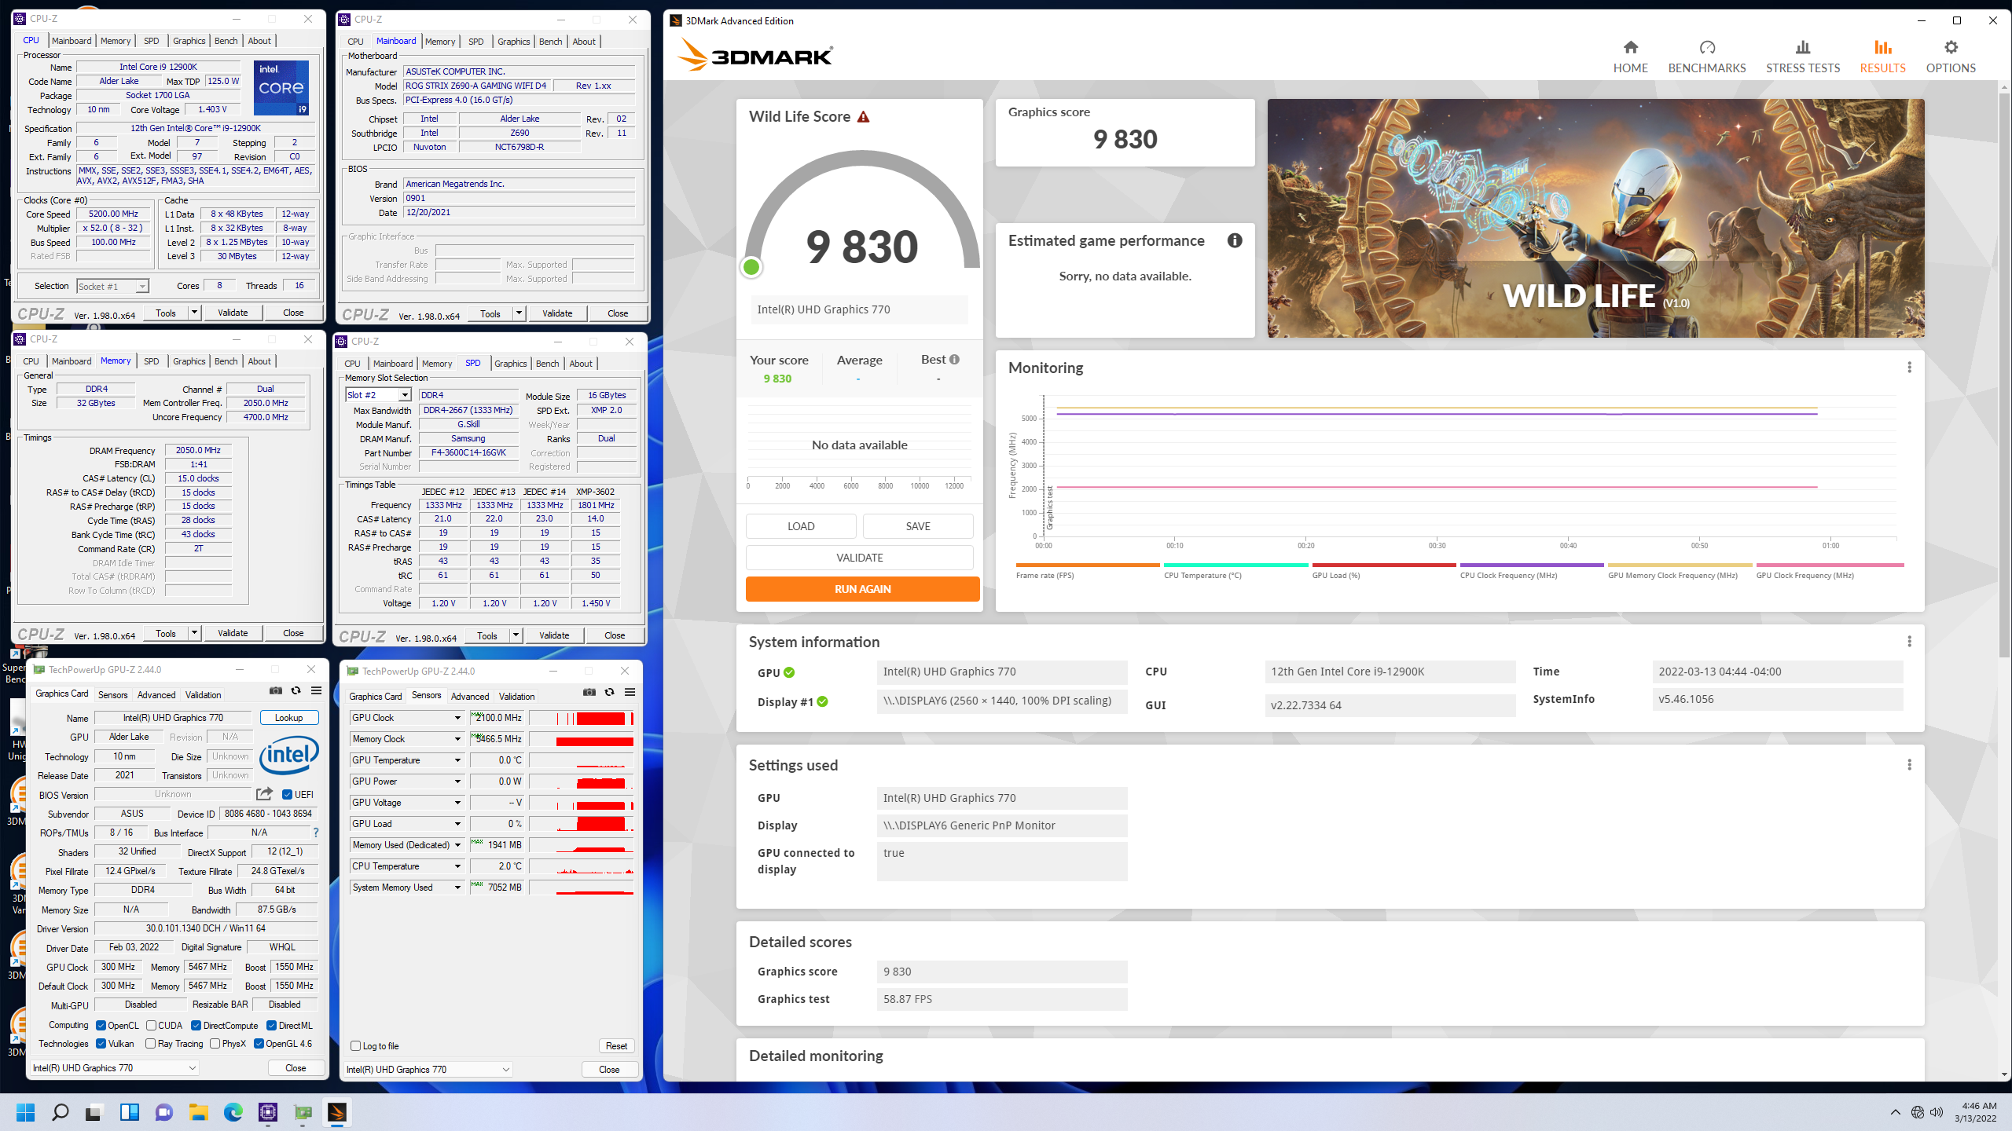Open CPU Temperature sensor dropdown
This screenshot has height=1131, width=2012.
pyautogui.click(x=457, y=866)
